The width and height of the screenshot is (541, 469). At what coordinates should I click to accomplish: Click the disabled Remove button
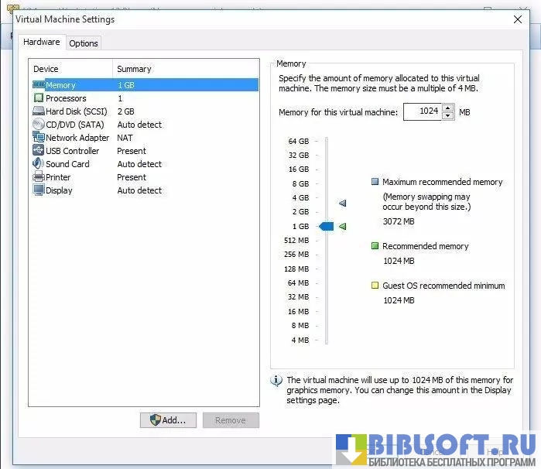tap(231, 420)
